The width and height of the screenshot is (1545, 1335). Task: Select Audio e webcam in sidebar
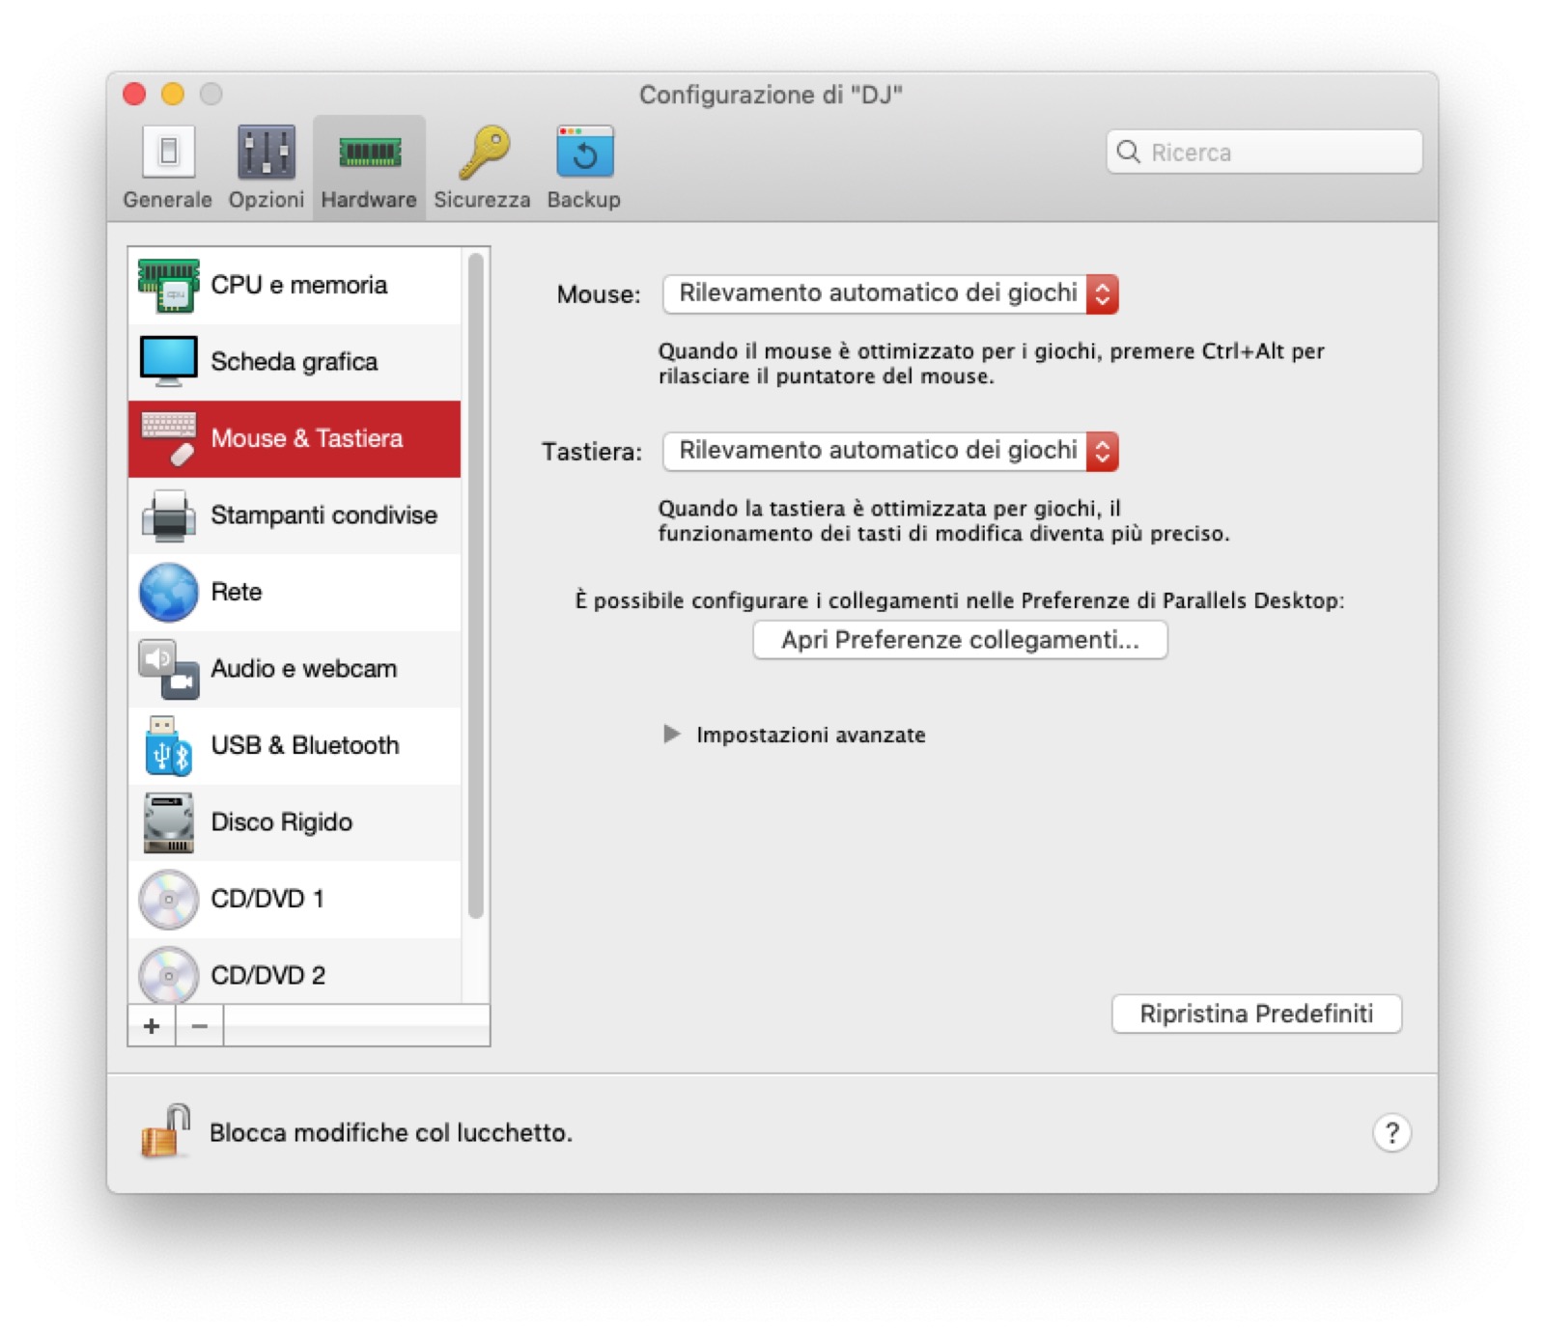295,668
